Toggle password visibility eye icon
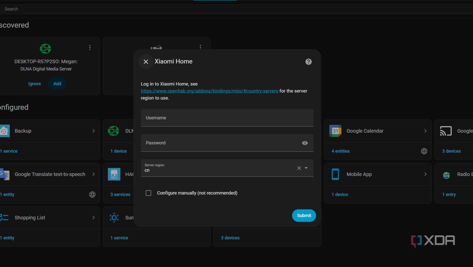The height and width of the screenshot is (267, 473). point(305,143)
